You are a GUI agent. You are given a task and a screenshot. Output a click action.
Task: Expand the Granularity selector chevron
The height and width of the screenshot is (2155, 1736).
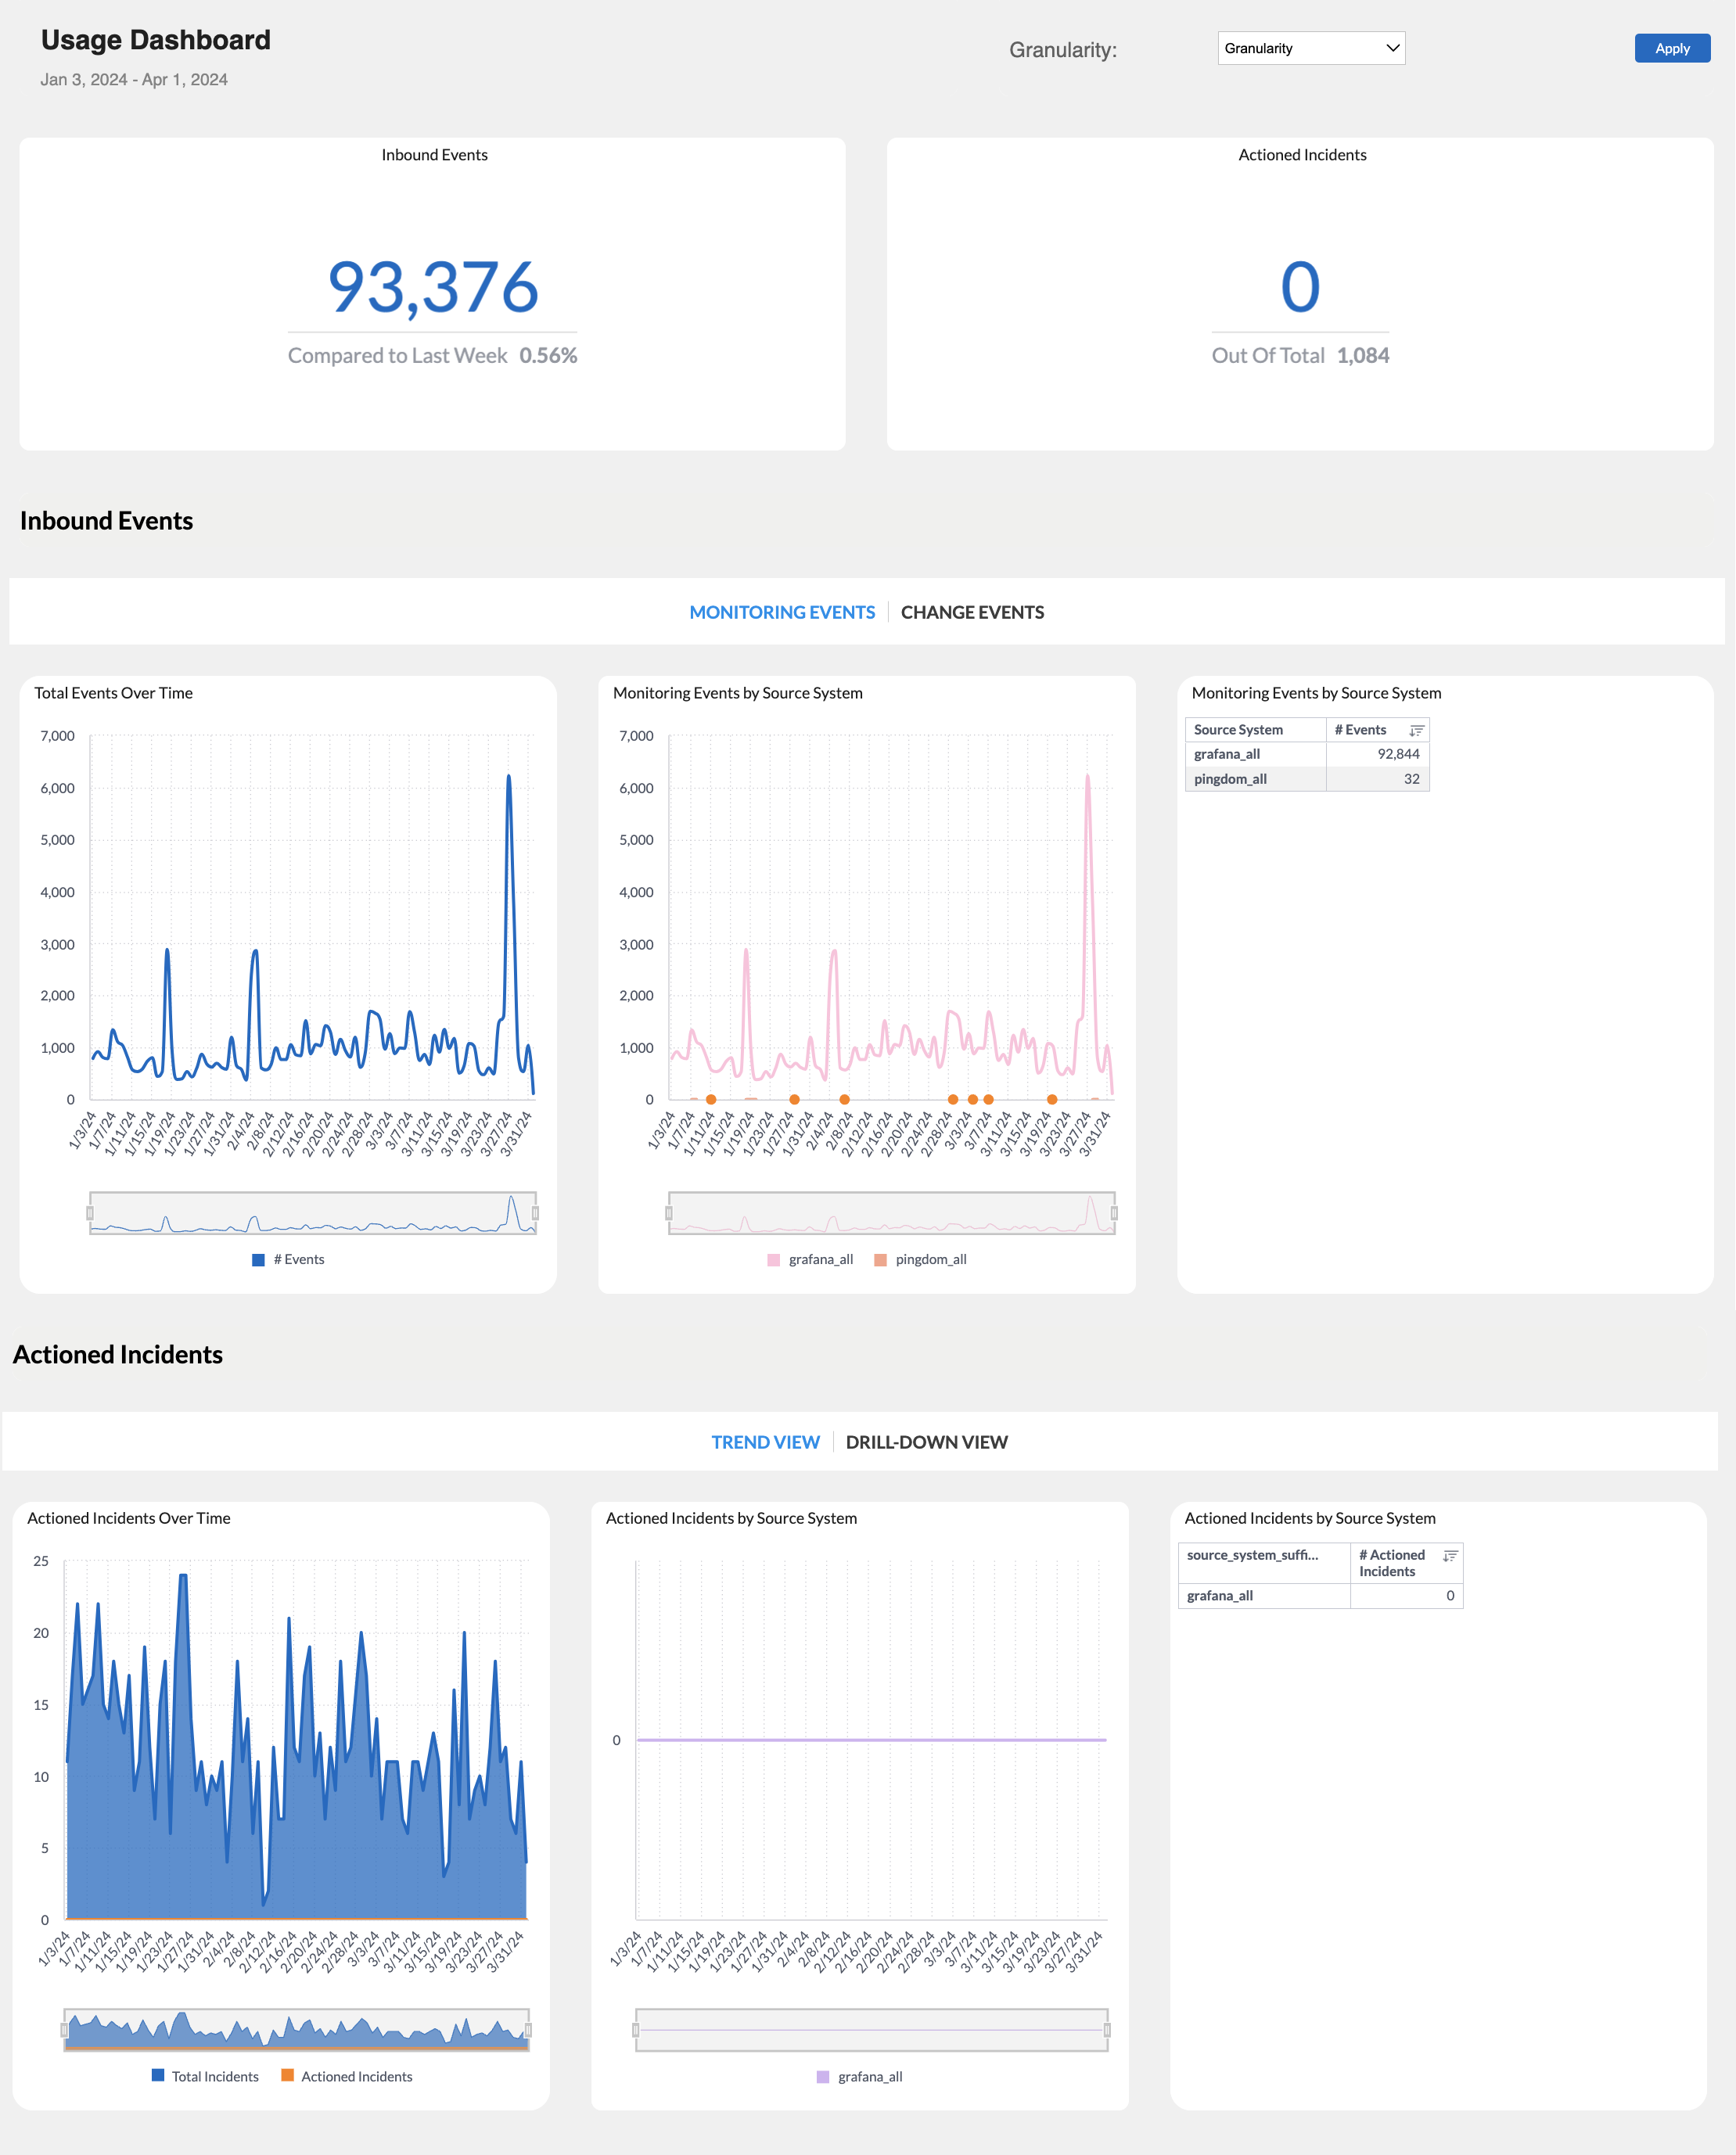click(x=1394, y=48)
